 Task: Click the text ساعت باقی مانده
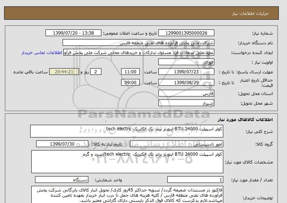[x=31, y=72]
